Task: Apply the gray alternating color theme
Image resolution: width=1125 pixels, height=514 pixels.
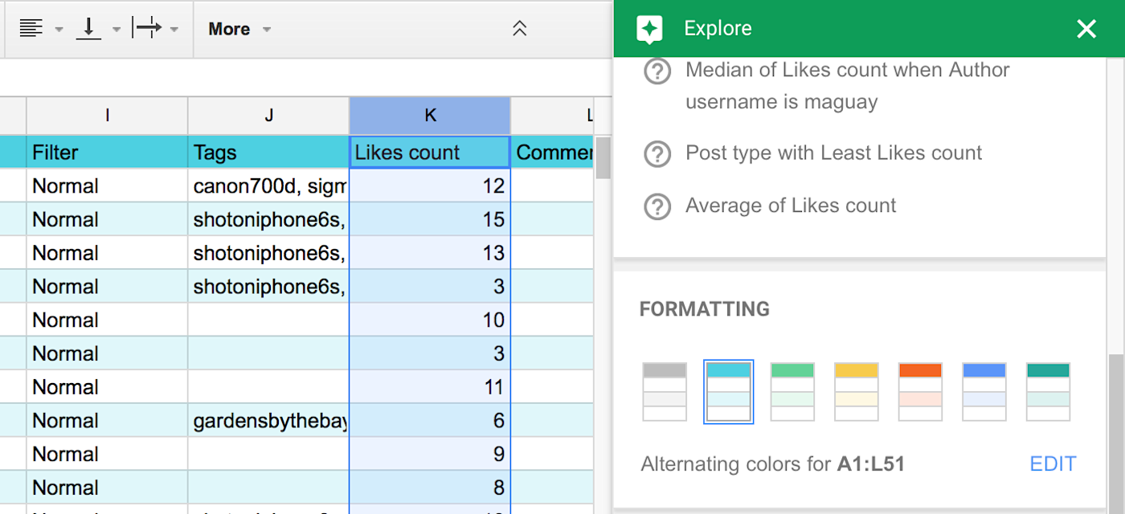Action: pos(665,391)
